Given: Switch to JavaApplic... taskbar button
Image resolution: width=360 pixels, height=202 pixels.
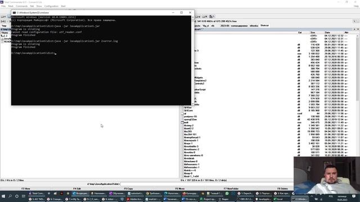Looking at the screenshot, I should point(263,199).
